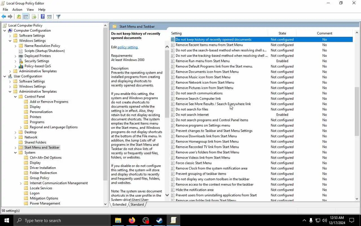Toggle the Show/Hide Console Tree toolbar icon

click(x=25, y=17)
